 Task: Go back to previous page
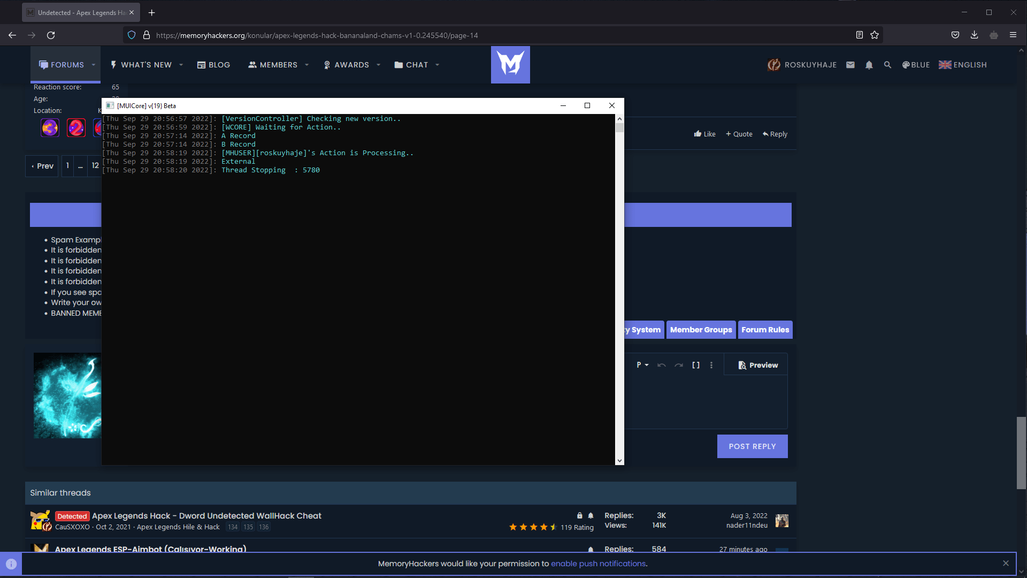coord(12,35)
